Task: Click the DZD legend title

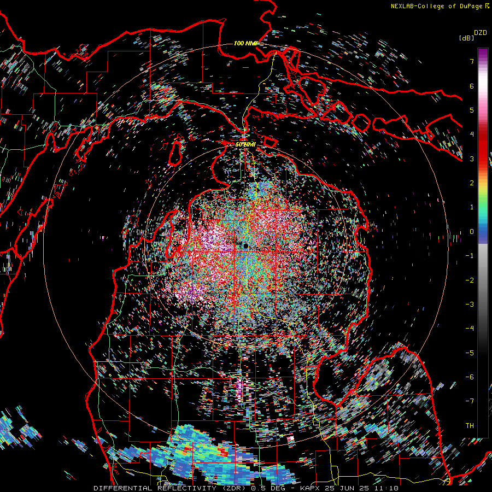Action: click(x=480, y=33)
